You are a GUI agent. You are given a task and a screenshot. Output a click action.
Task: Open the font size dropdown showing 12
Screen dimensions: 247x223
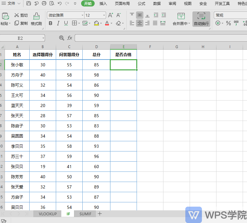pyautogui.click(x=104, y=15)
